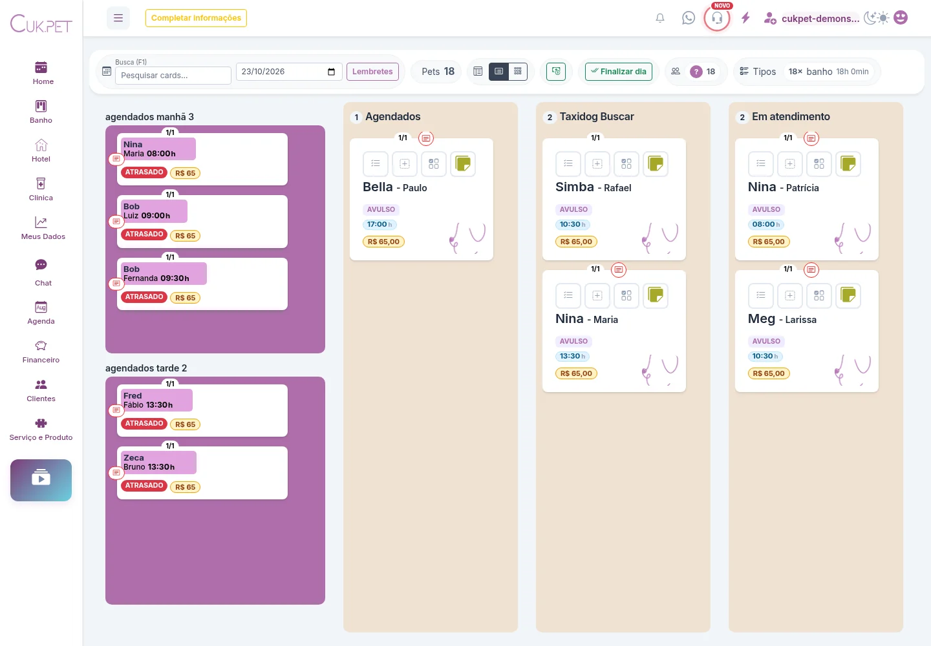The height and width of the screenshot is (646, 931).
Task: Click Finalizar dia button
Action: coord(619,72)
